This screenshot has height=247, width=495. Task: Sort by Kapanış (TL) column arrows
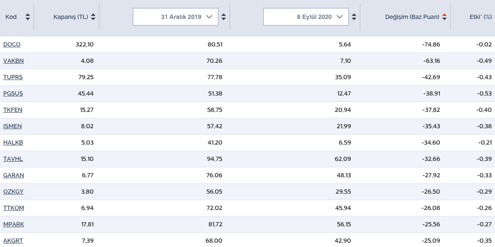(x=93, y=17)
